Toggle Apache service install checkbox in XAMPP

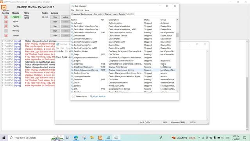6,17
